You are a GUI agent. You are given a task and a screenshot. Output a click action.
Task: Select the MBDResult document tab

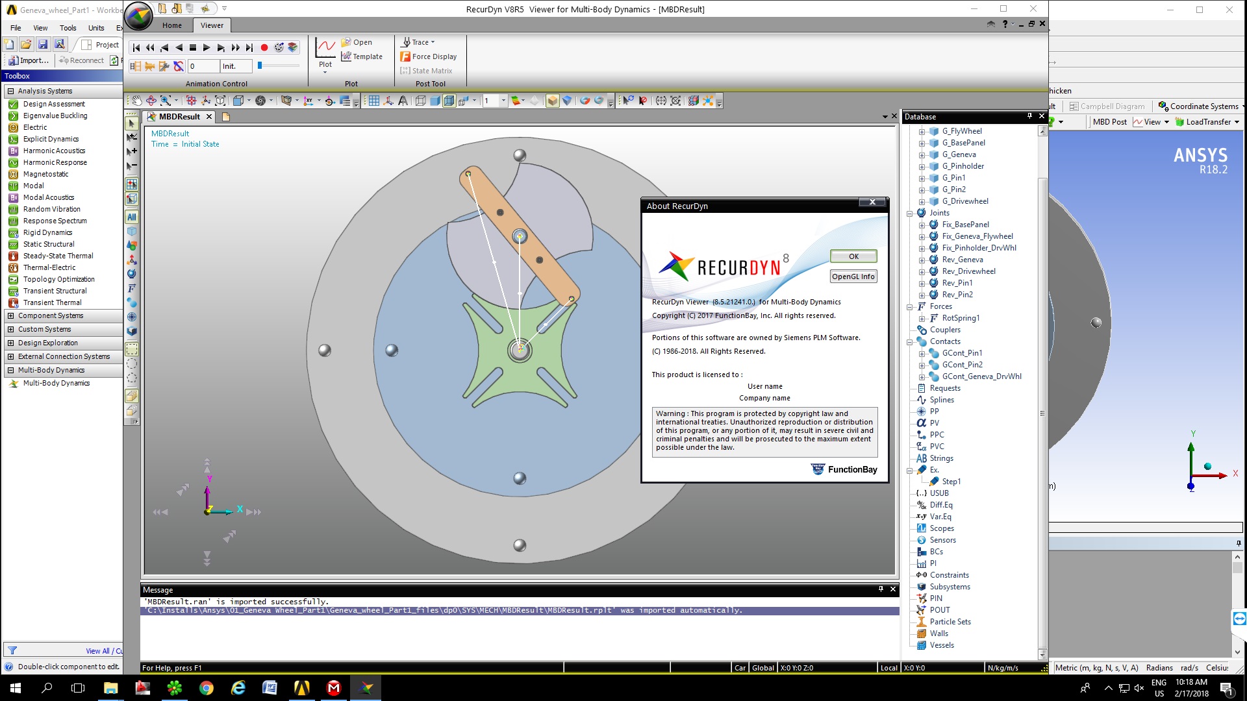(180, 117)
